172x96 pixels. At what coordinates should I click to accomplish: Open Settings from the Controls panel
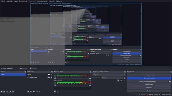click(149, 88)
